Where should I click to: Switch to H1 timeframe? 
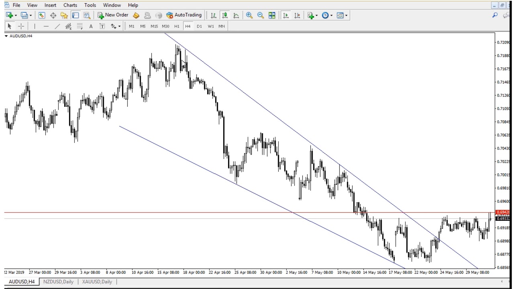tap(177, 26)
